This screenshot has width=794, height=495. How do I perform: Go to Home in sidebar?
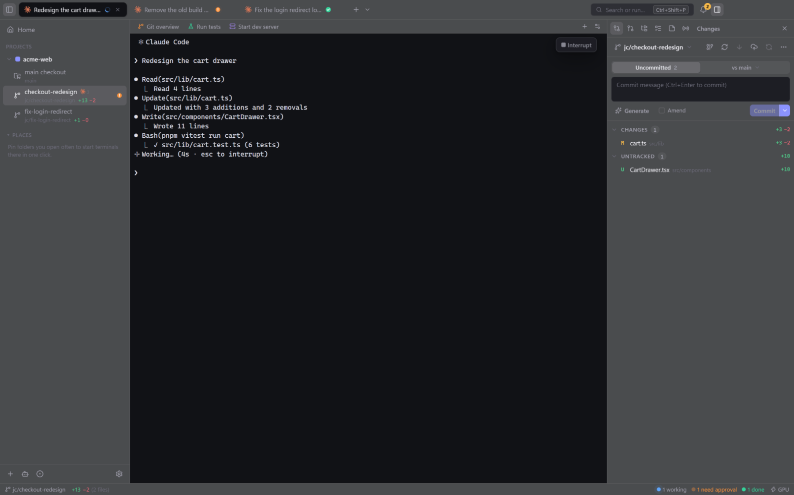point(21,30)
